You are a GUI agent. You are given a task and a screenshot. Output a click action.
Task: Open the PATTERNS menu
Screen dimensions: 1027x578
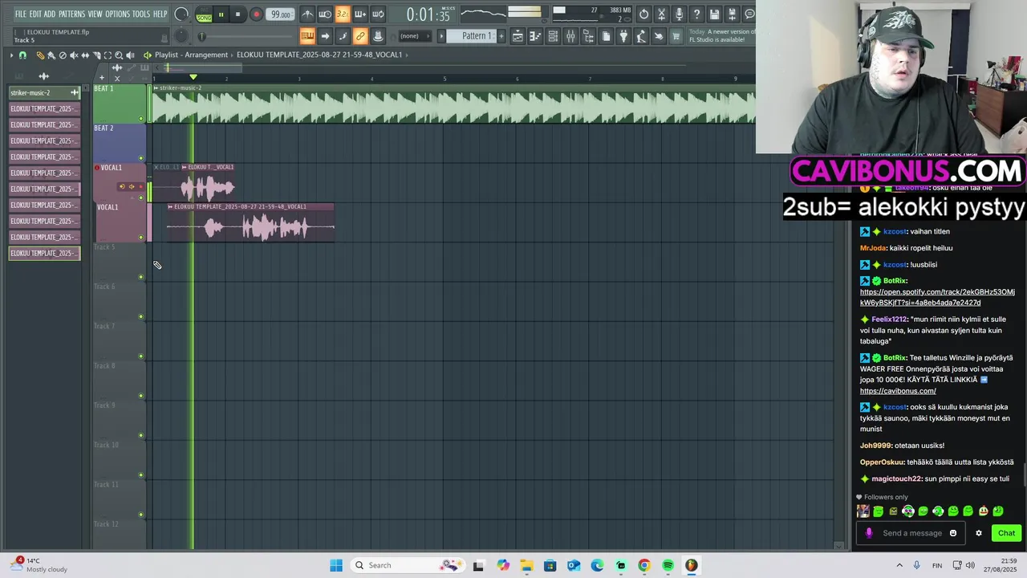(71, 14)
